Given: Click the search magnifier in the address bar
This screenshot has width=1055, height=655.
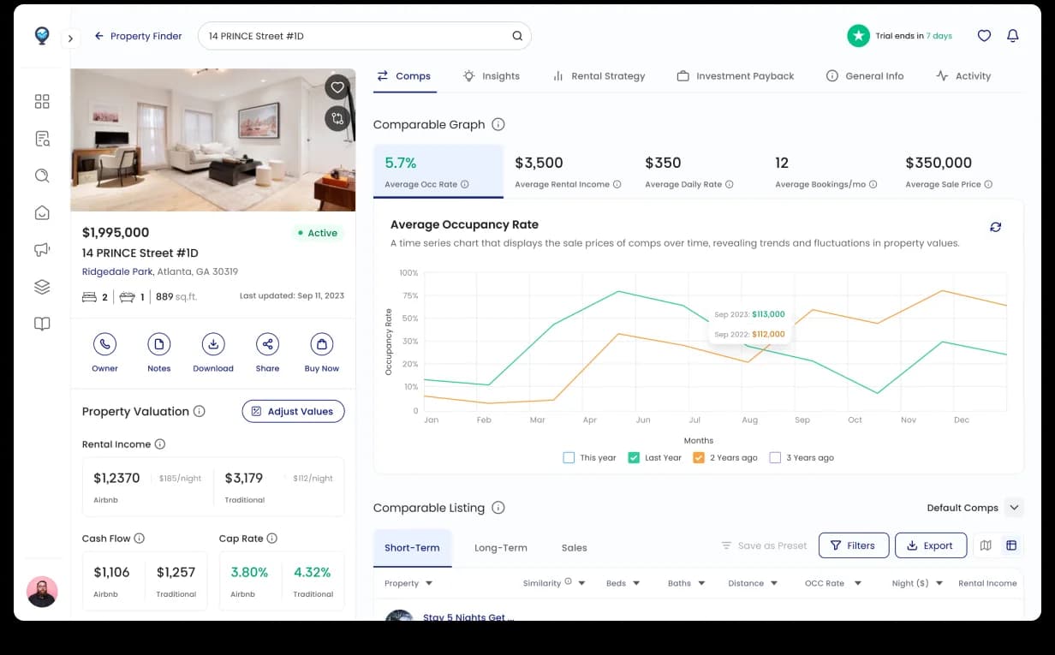Looking at the screenshot, I should click(517, 36).
